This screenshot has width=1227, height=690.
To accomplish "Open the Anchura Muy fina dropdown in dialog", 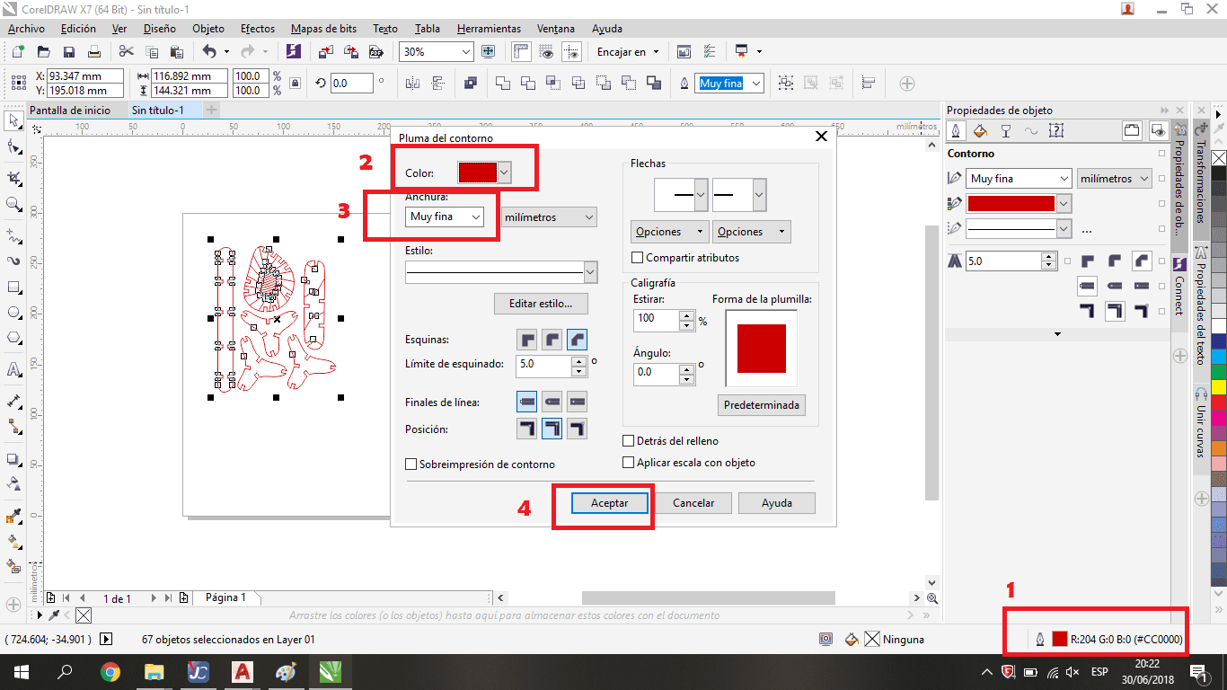I will (476, 217).
